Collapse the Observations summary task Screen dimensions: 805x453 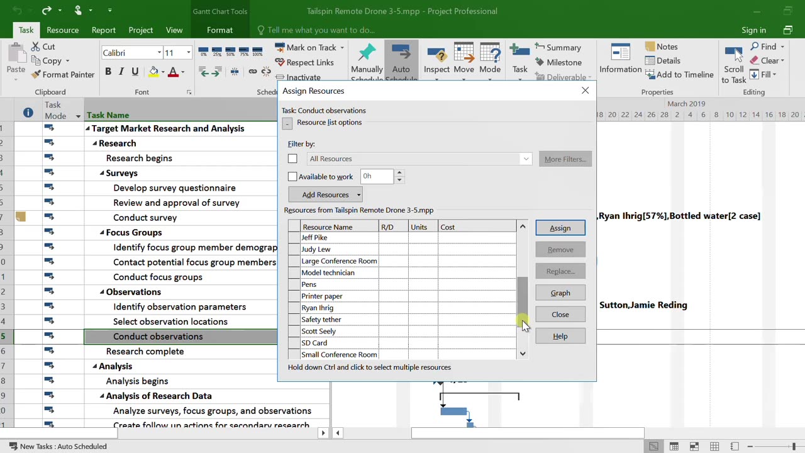(x=102, y=292)
